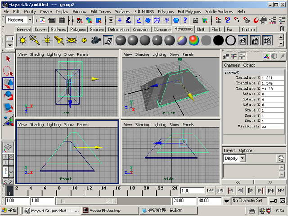The image size is (288, 216).
Task: Create a directional light from shelf
Action: tap(35, 40)
